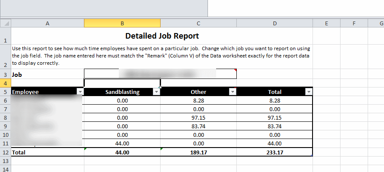Select Sandblasting cell showing 44.00 in row 11
Image resolution: width=384 pixels, height=172 pixels.
pos(122,143)
